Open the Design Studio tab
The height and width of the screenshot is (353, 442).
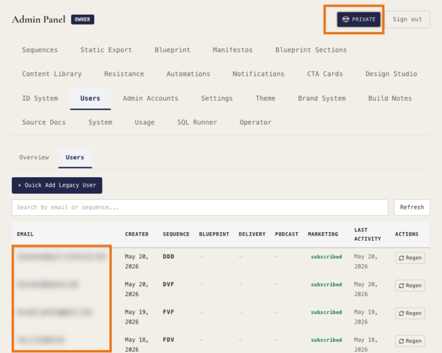[391, 74]
